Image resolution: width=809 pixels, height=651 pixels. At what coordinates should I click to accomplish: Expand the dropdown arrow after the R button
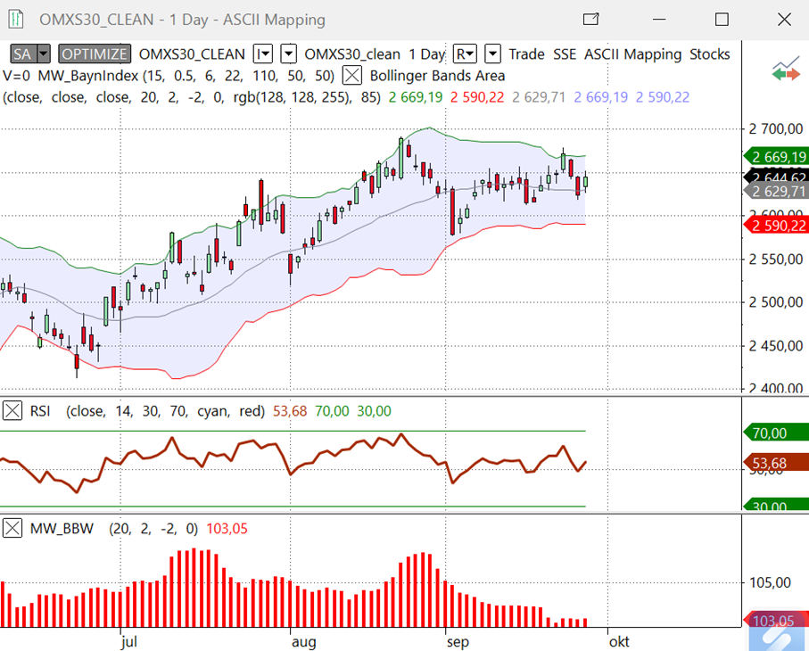coord(492,54)
